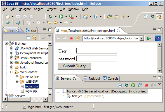This screenshot has height=112, width=165.
Task: Click inside the User text field
Action: [96, 51]
